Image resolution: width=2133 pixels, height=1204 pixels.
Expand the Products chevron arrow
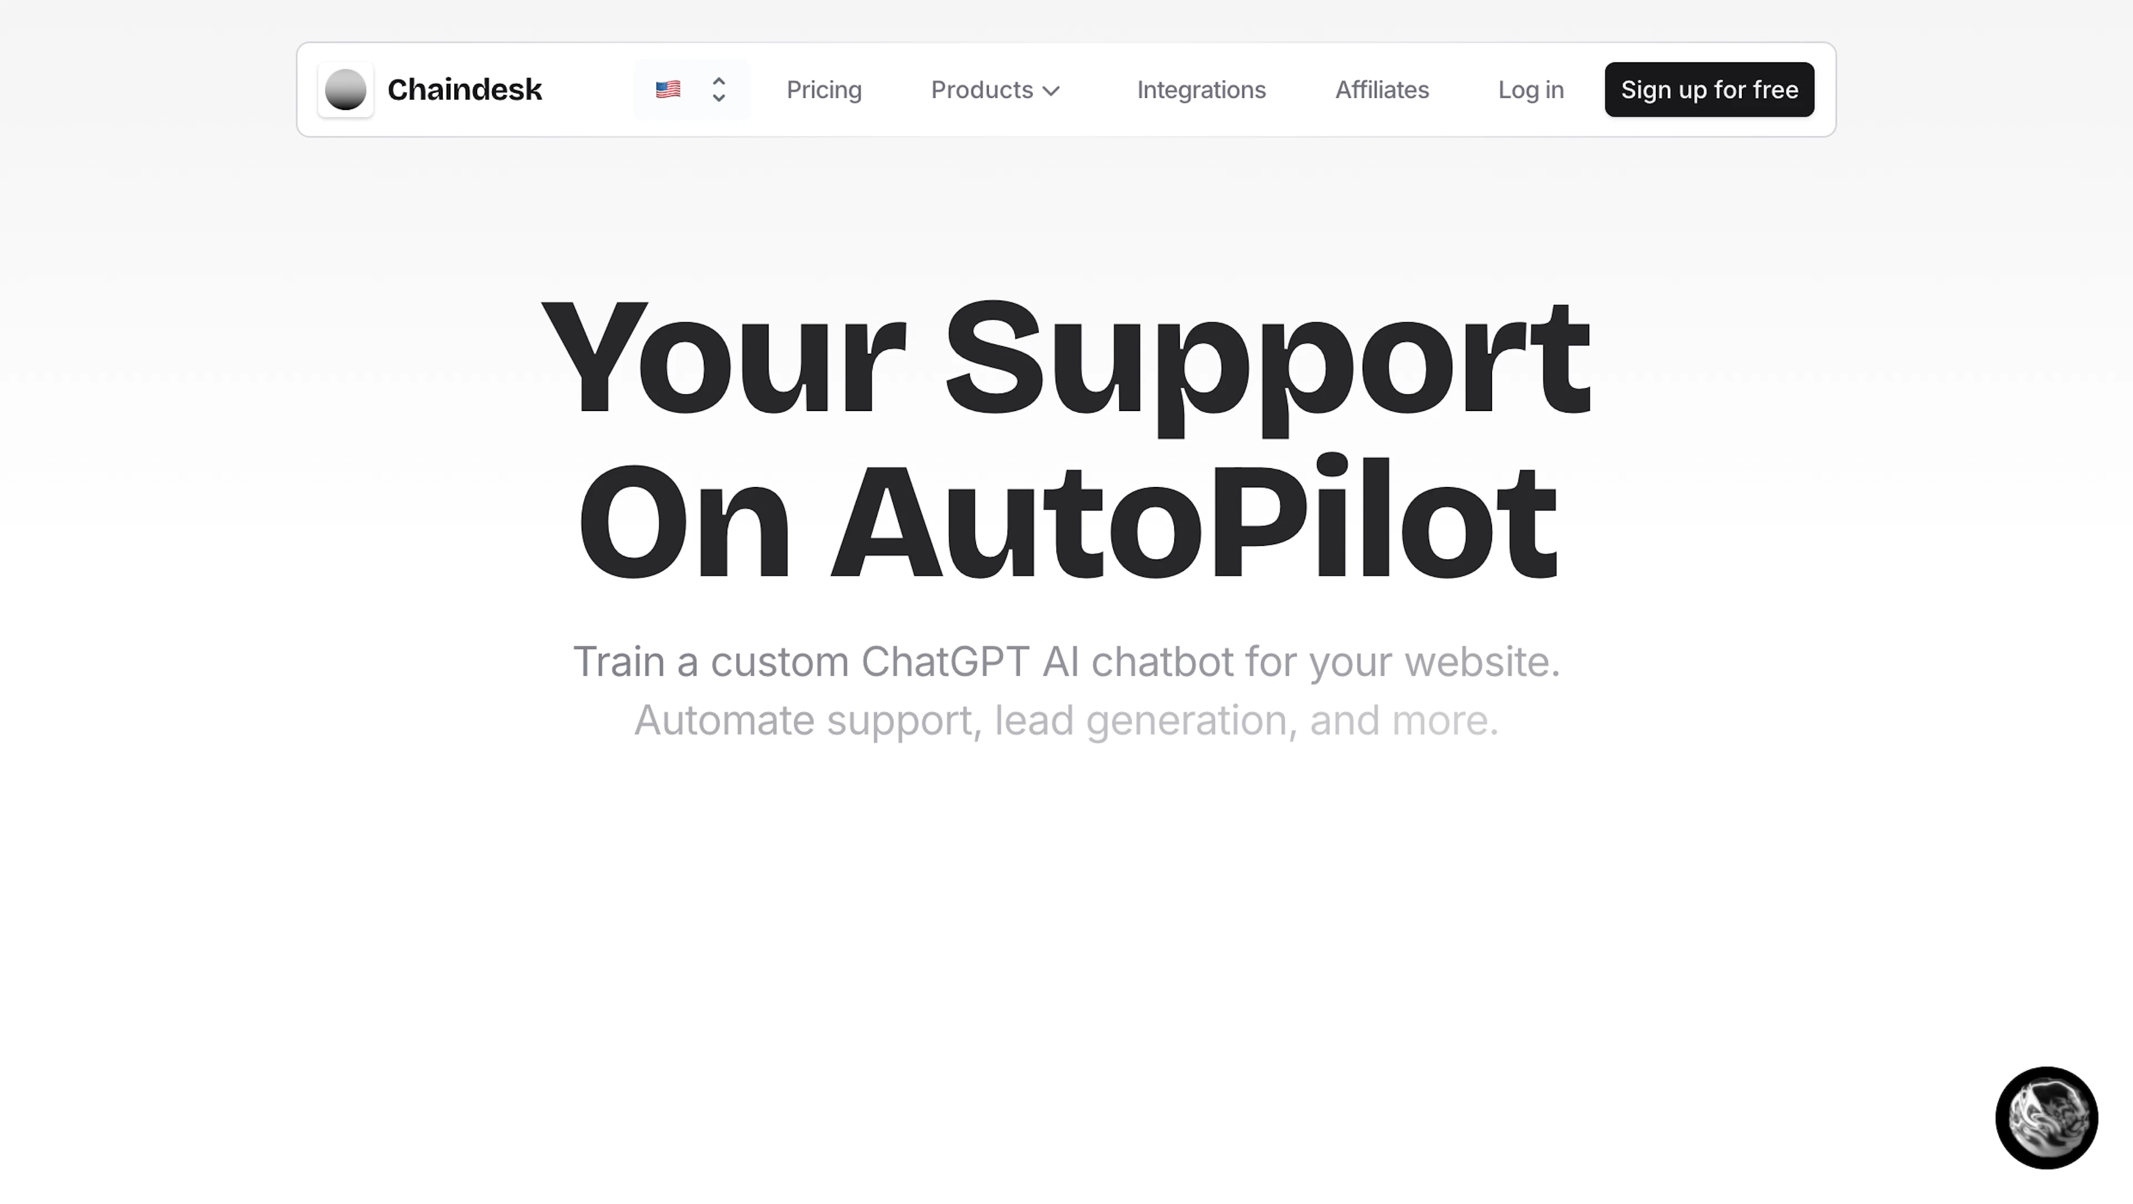click(x=1052, y=91)
